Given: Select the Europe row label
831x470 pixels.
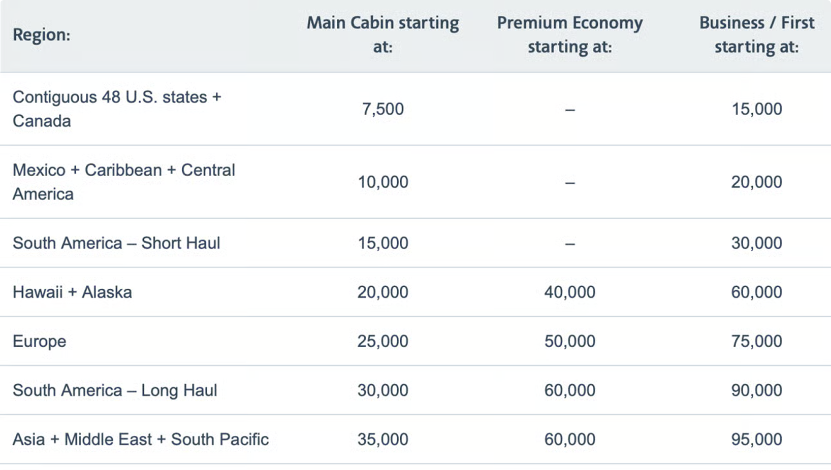Looking at the screenshot, I should pos(40,341).
